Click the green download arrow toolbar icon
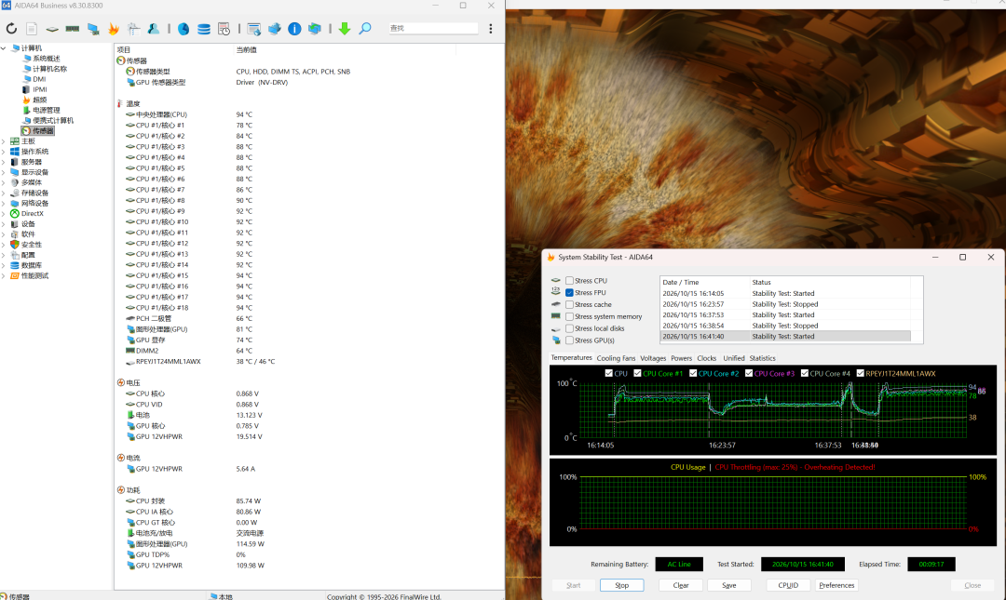 [345, 28]
